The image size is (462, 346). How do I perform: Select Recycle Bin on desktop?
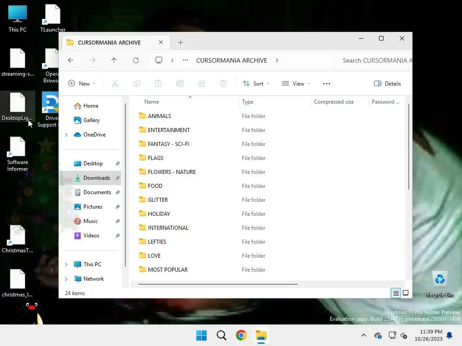(440, 284)
